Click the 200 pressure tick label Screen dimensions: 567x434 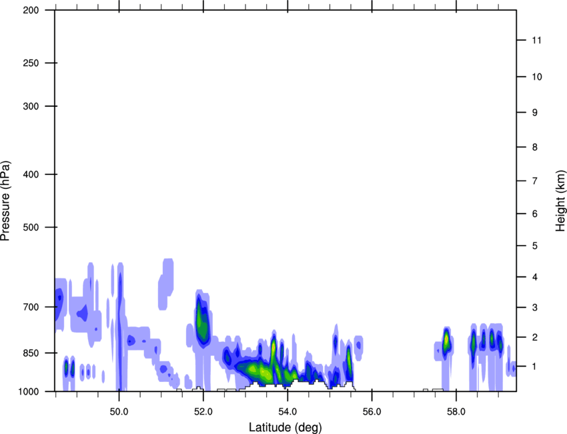[31, 10]
